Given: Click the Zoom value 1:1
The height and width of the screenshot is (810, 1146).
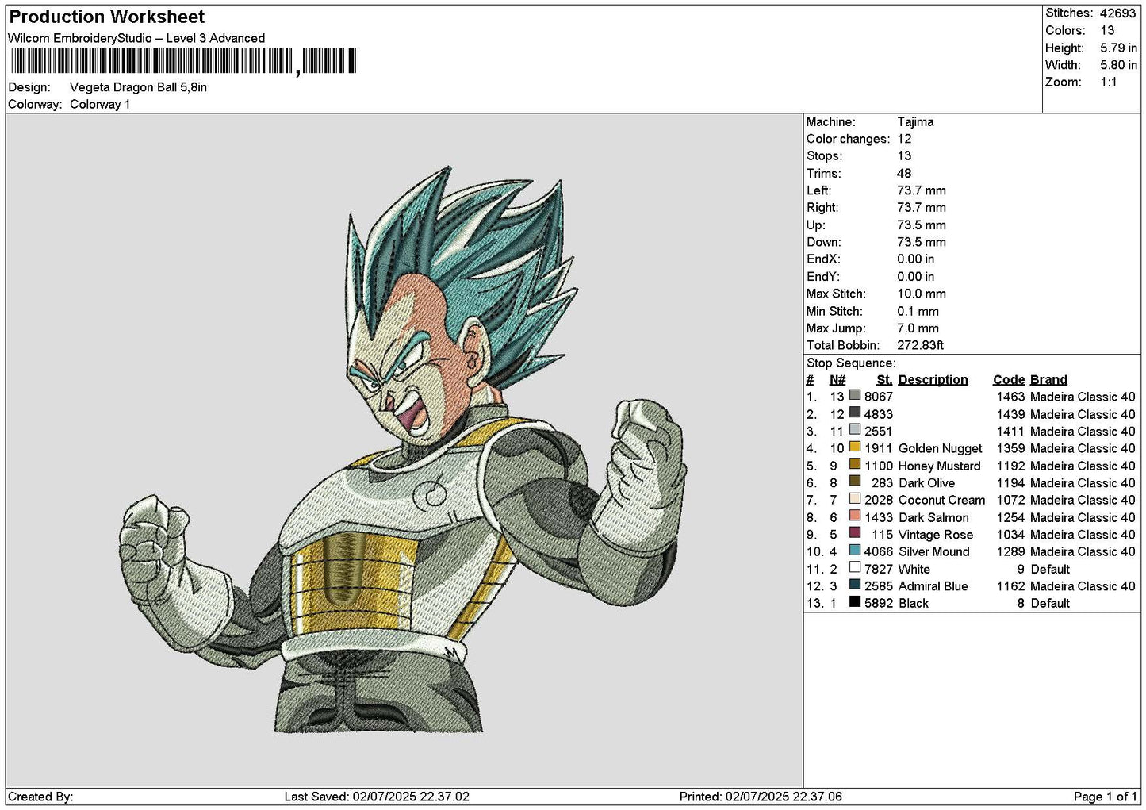Looking at the screenshot, I should [x=1109, y=82].
